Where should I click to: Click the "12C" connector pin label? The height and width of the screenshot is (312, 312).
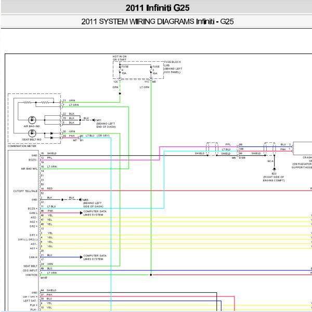(115, 82)
